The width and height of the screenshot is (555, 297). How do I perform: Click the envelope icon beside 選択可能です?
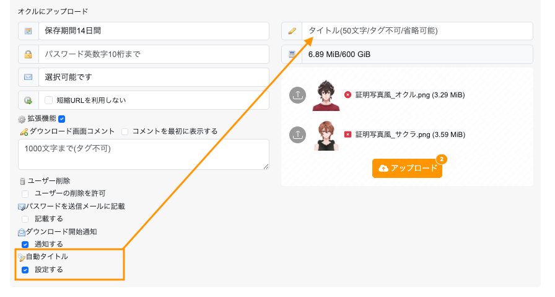(28, 78)
